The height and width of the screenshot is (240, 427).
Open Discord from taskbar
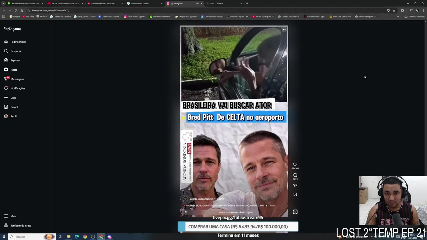point(109,237)
